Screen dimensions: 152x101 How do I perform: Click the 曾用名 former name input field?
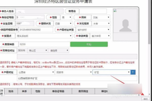[x=93, y=11]
